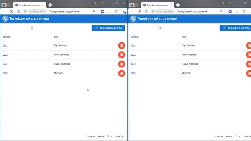Open feedback icon in right browser toolbar
The height and width of the screenshot is (141, 251).
244,11
